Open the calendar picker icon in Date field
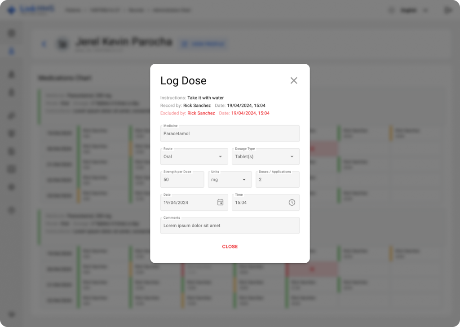Viewport: 460px width, 327px height. [x=220, y=203]
